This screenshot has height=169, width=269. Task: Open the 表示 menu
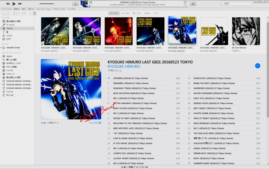point(31,9)
